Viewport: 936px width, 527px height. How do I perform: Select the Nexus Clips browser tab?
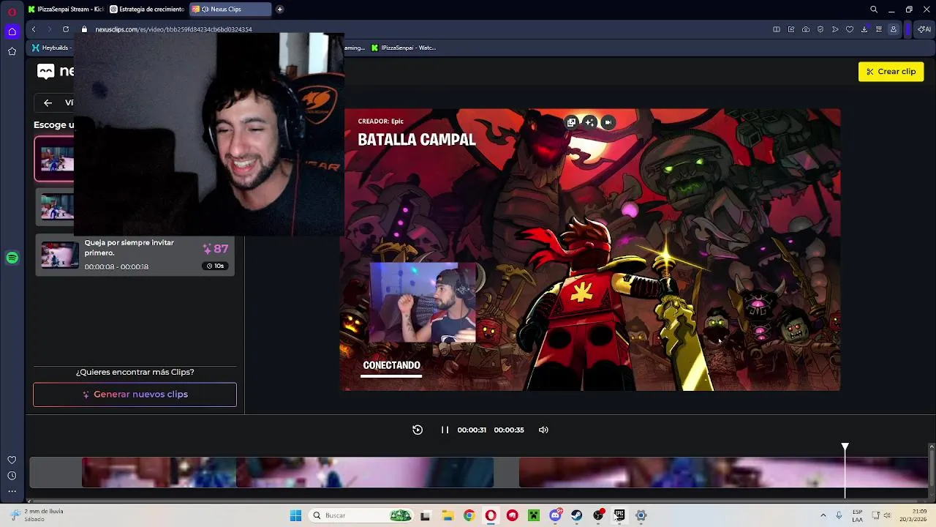pos(230,10)
